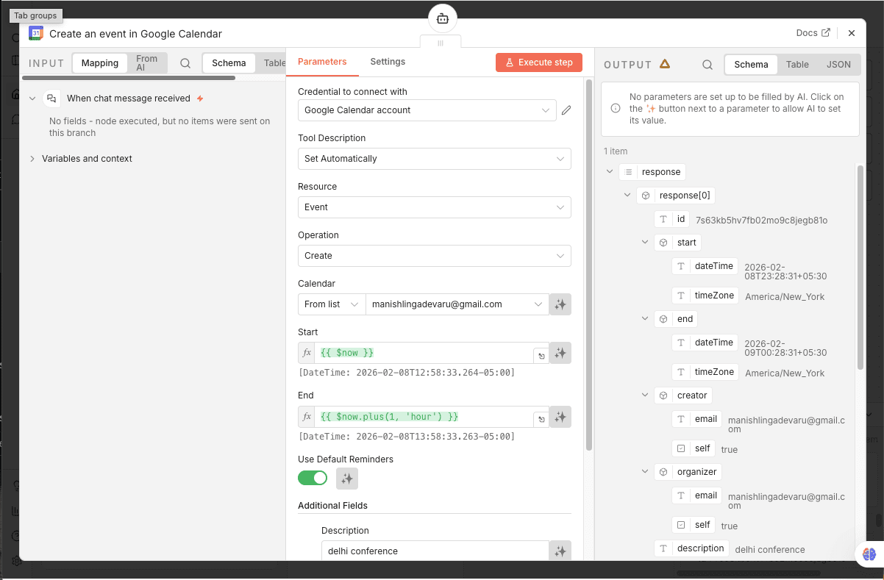Close the node settings dialog

(852, 33)
